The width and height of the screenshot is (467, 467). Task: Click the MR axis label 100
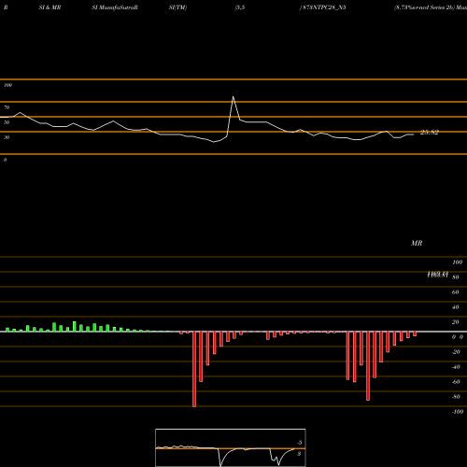click(x=457, y=262)
